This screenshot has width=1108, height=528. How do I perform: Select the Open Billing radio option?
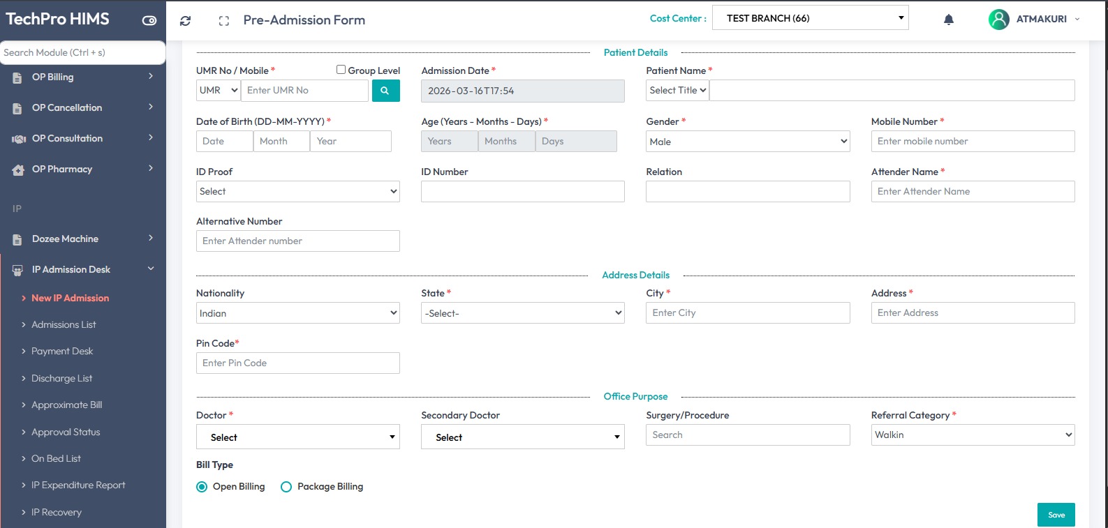pos(202,487)
